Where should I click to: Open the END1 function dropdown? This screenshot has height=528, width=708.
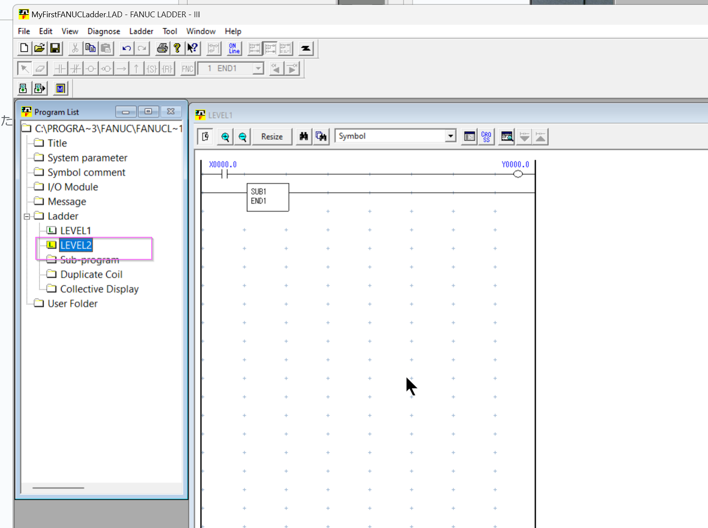258,69
